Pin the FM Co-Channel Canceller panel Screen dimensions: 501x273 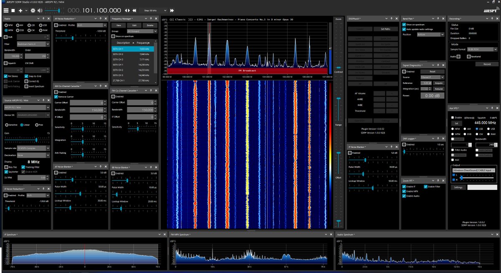click(151, 90)
